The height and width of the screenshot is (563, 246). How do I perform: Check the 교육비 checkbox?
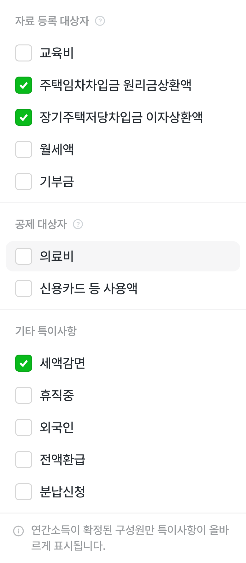[x=24, y=53]
